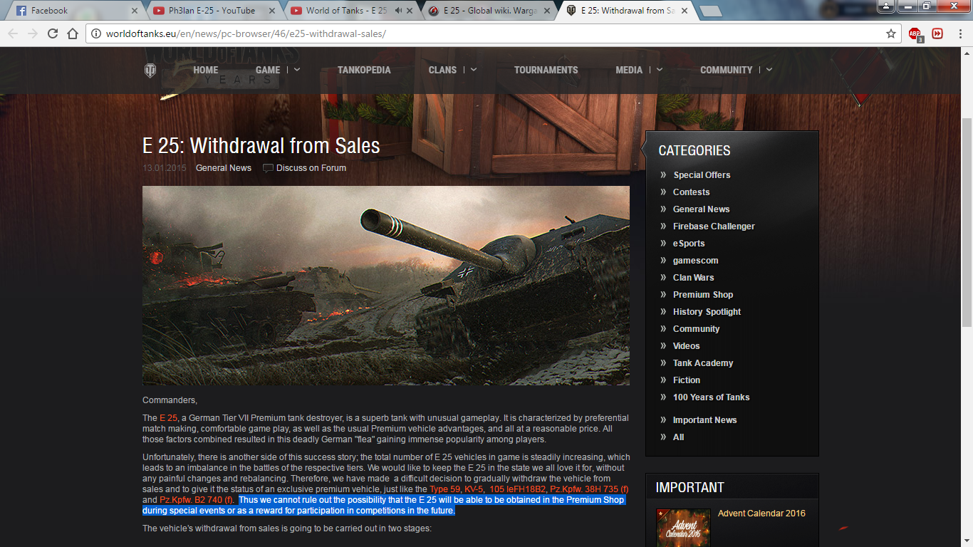
Task: Select Clan Wars category
Action: (x=693, y=278)
